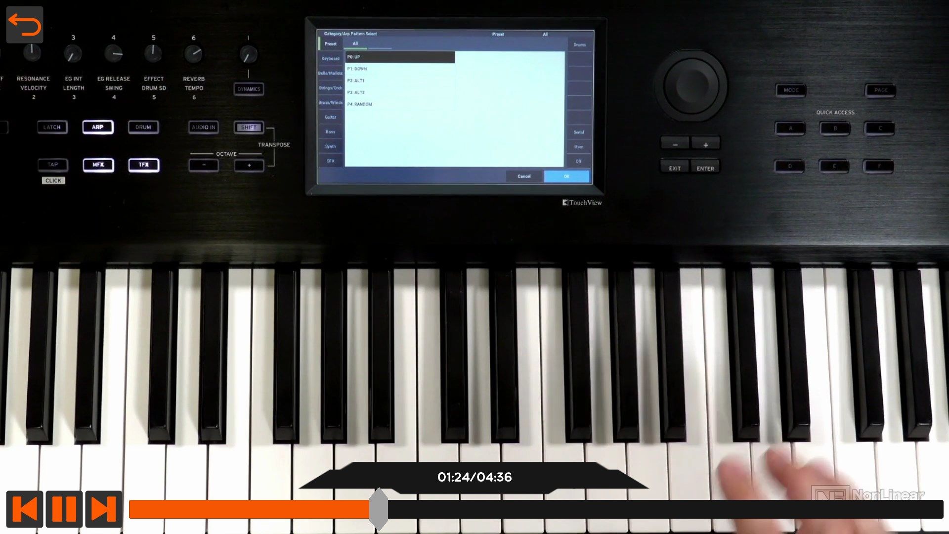Screen dimensions: 949x534
Task: Drag the video playback progress slider
Action: click(379, 509)
